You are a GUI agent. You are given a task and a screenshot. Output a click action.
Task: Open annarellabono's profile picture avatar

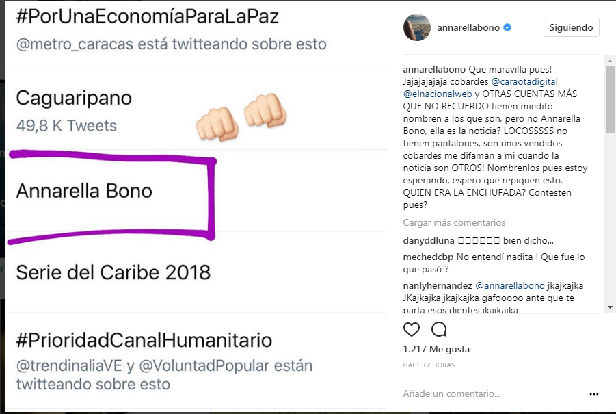pos(417,27)
